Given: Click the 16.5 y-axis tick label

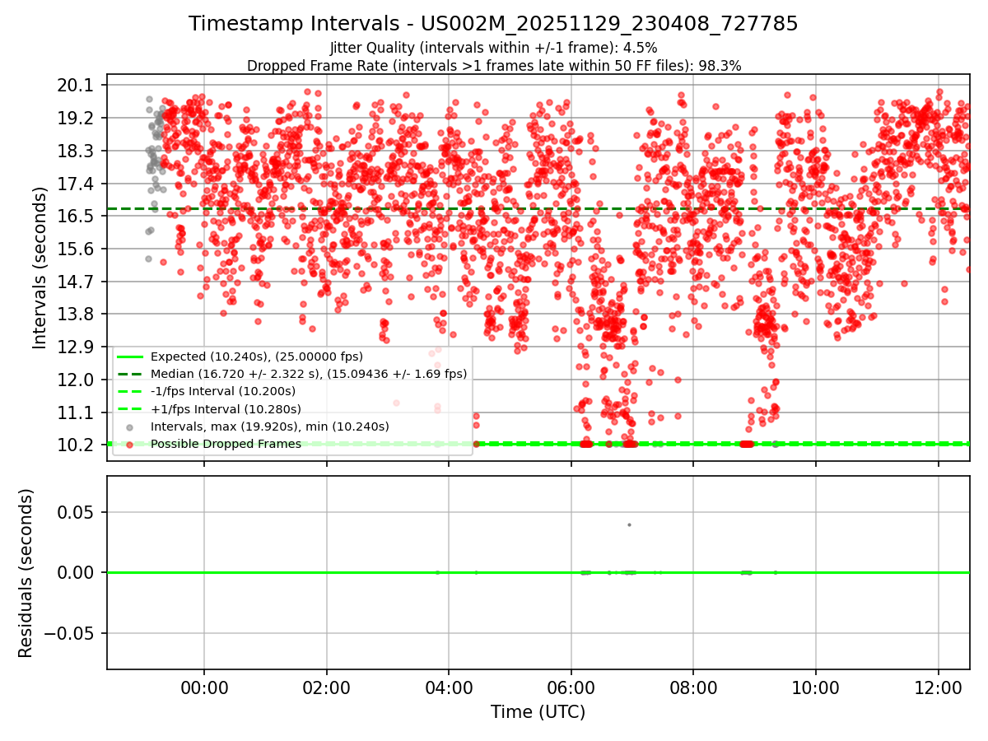Looking at the screenshot, I should click(77, 217).
